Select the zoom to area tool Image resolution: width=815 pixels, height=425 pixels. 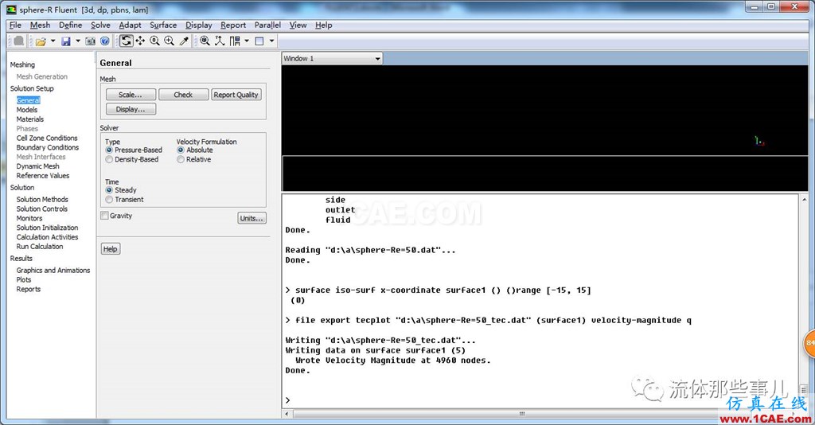click(x=170, y=41)
